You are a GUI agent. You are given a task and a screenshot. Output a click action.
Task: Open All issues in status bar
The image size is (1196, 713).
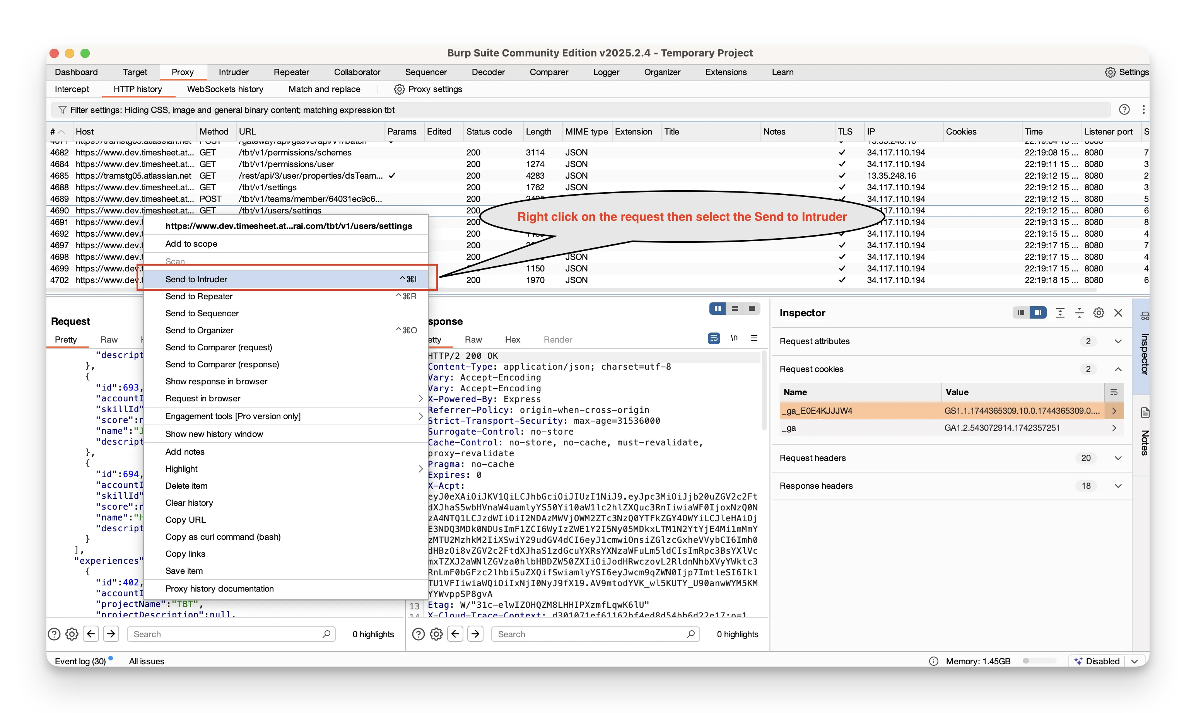[147, 661]
